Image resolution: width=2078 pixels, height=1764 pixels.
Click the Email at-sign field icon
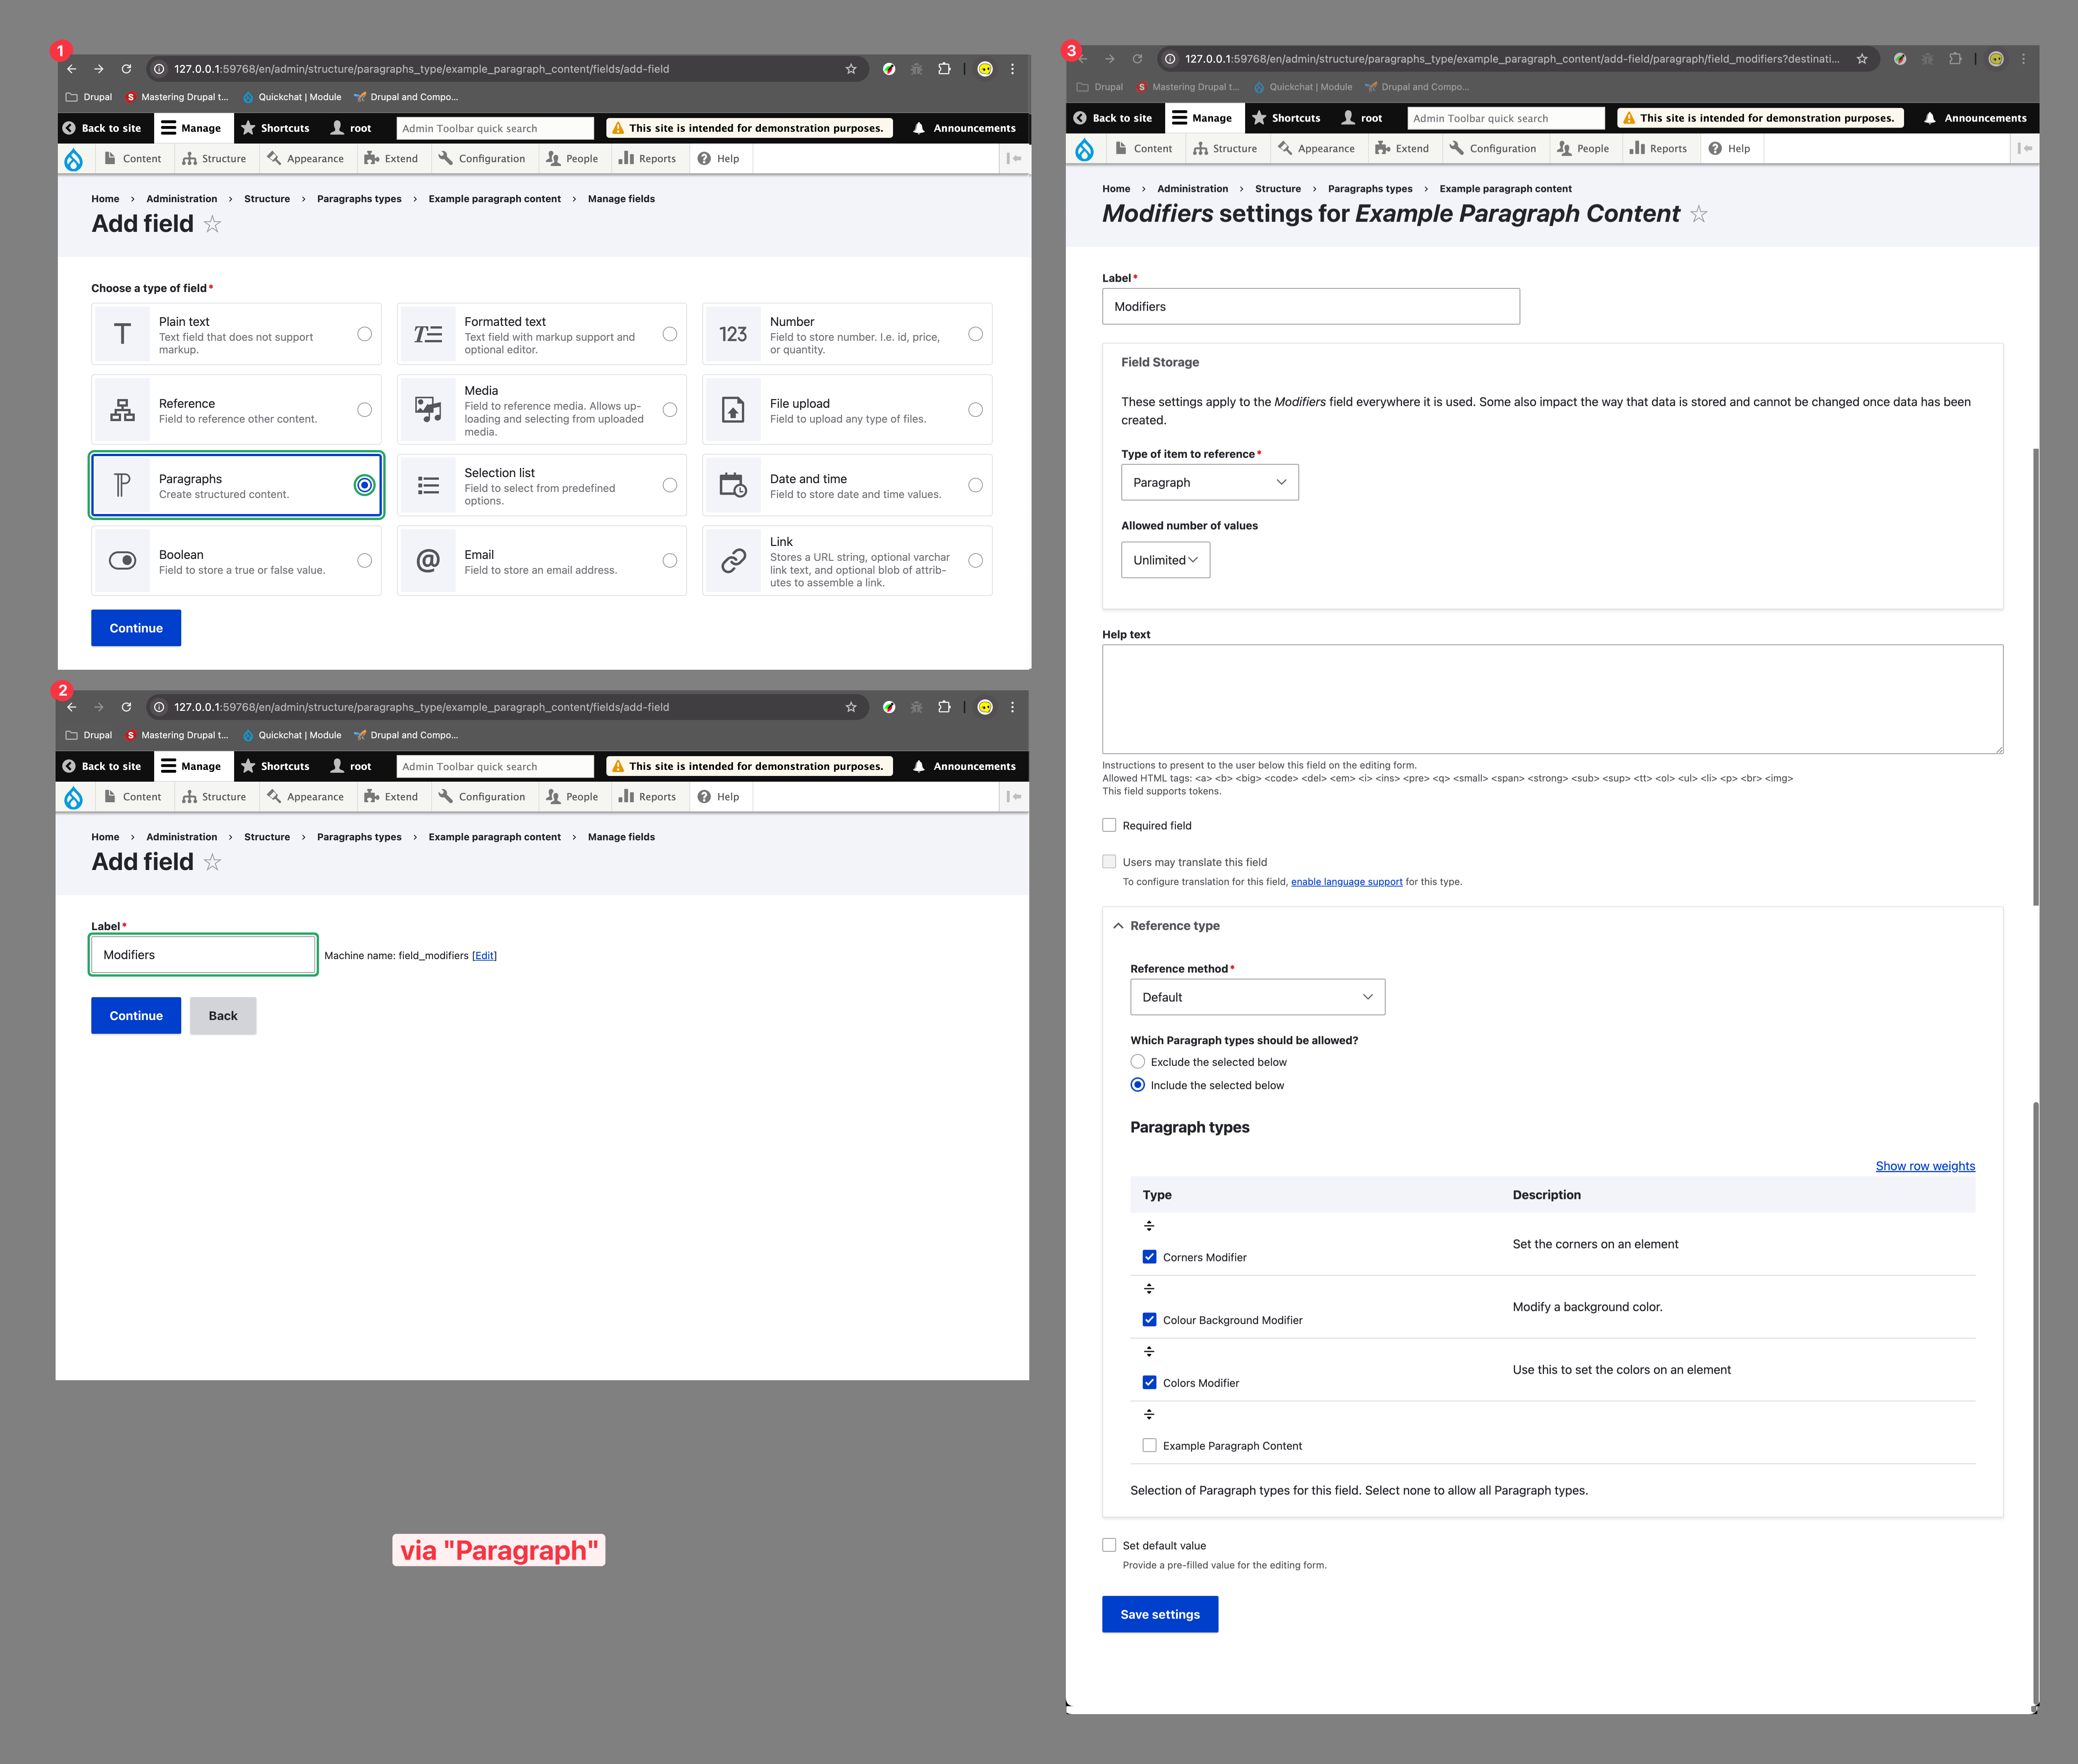(x=428, y=561)
